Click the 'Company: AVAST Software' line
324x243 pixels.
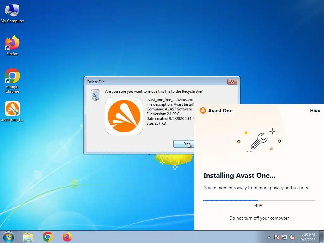point(169,109)
